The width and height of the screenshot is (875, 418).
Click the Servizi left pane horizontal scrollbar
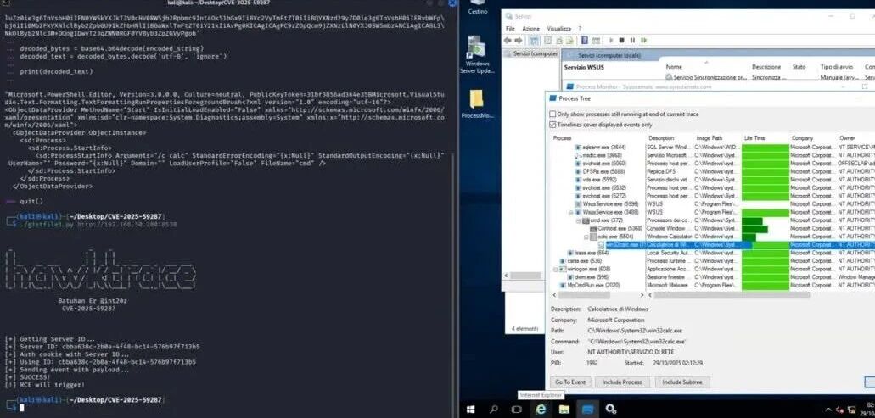pos(524,276)
